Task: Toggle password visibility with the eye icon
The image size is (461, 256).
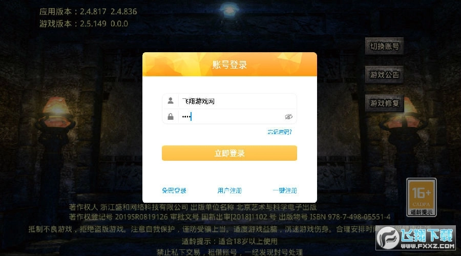Action: tap(288, 117)
